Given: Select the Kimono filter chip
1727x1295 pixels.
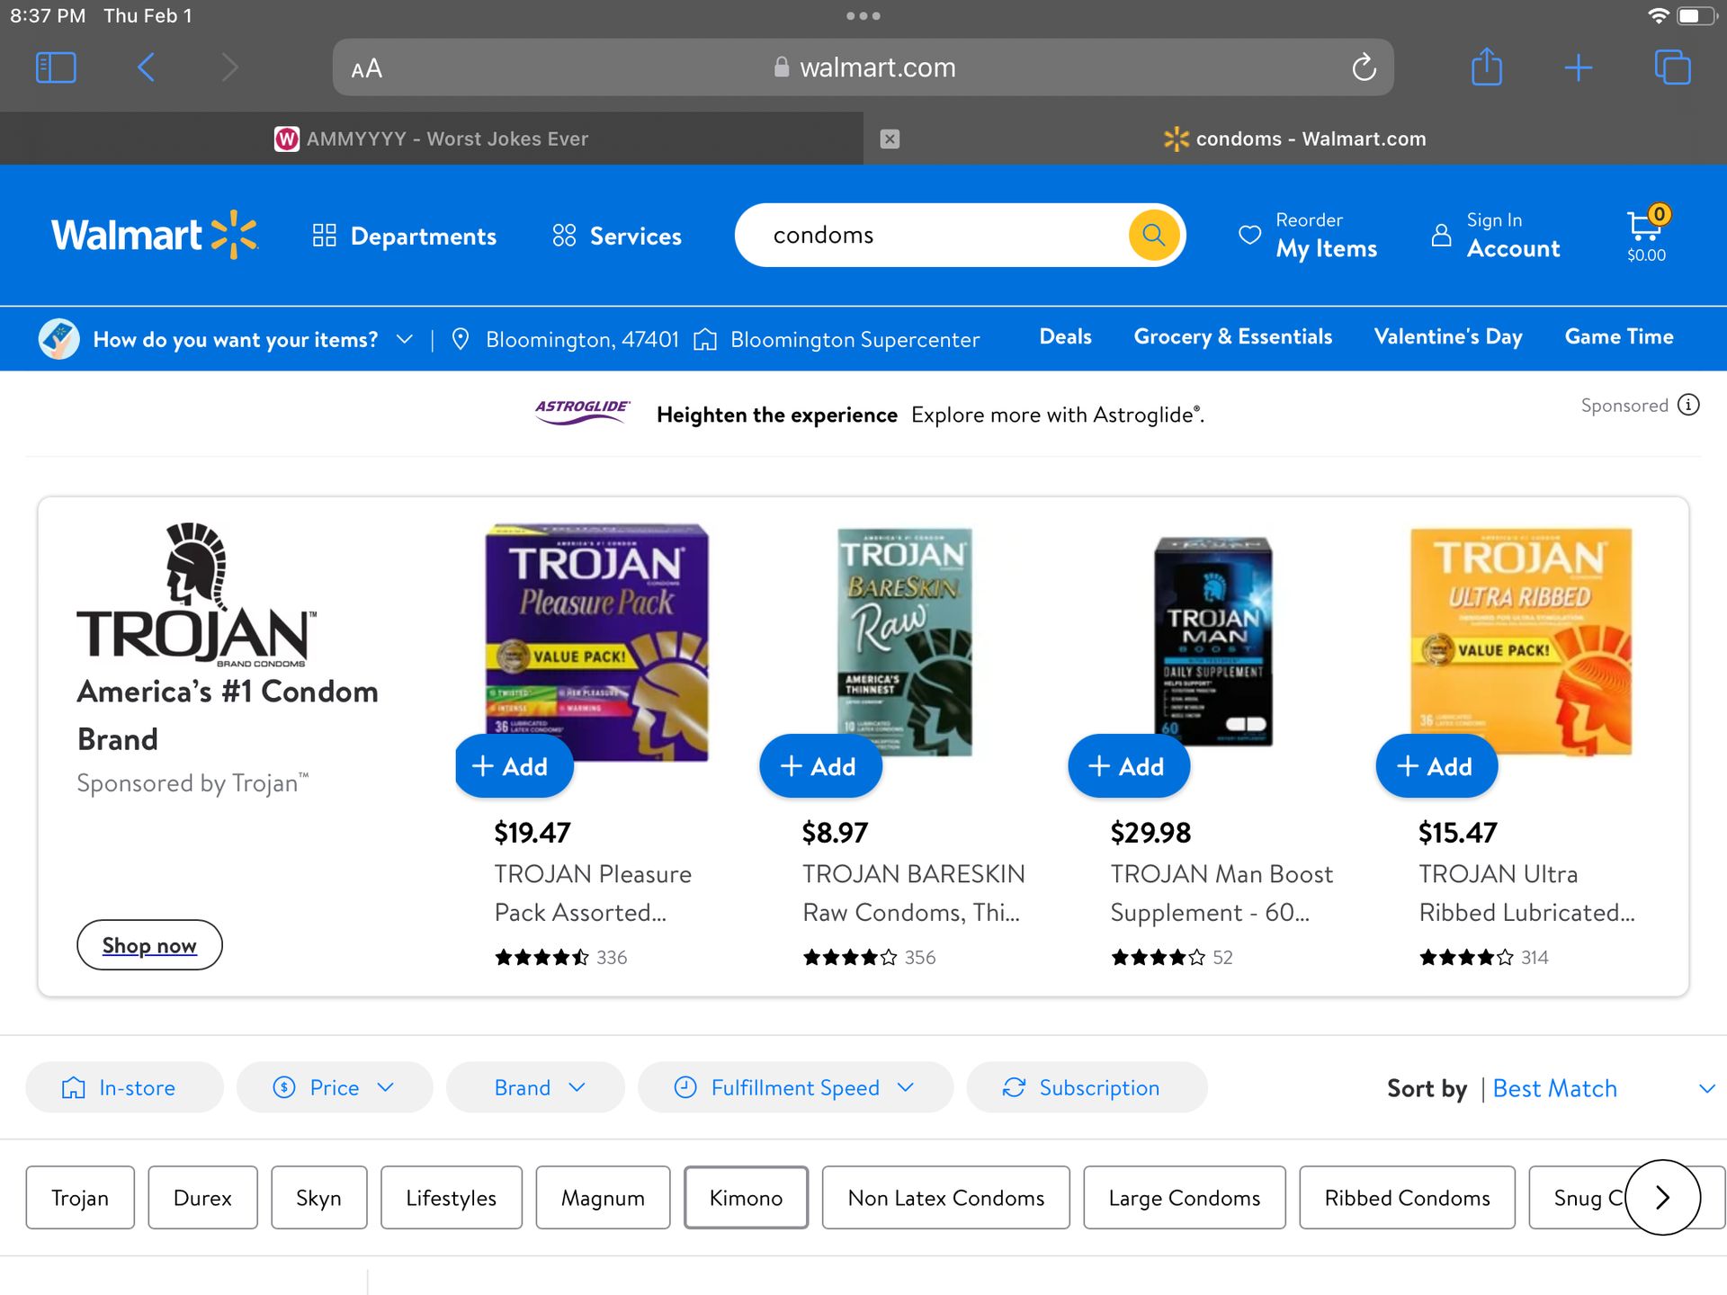Looking at the screenshot, I should pyautogui.click(x=745, y=1198).
